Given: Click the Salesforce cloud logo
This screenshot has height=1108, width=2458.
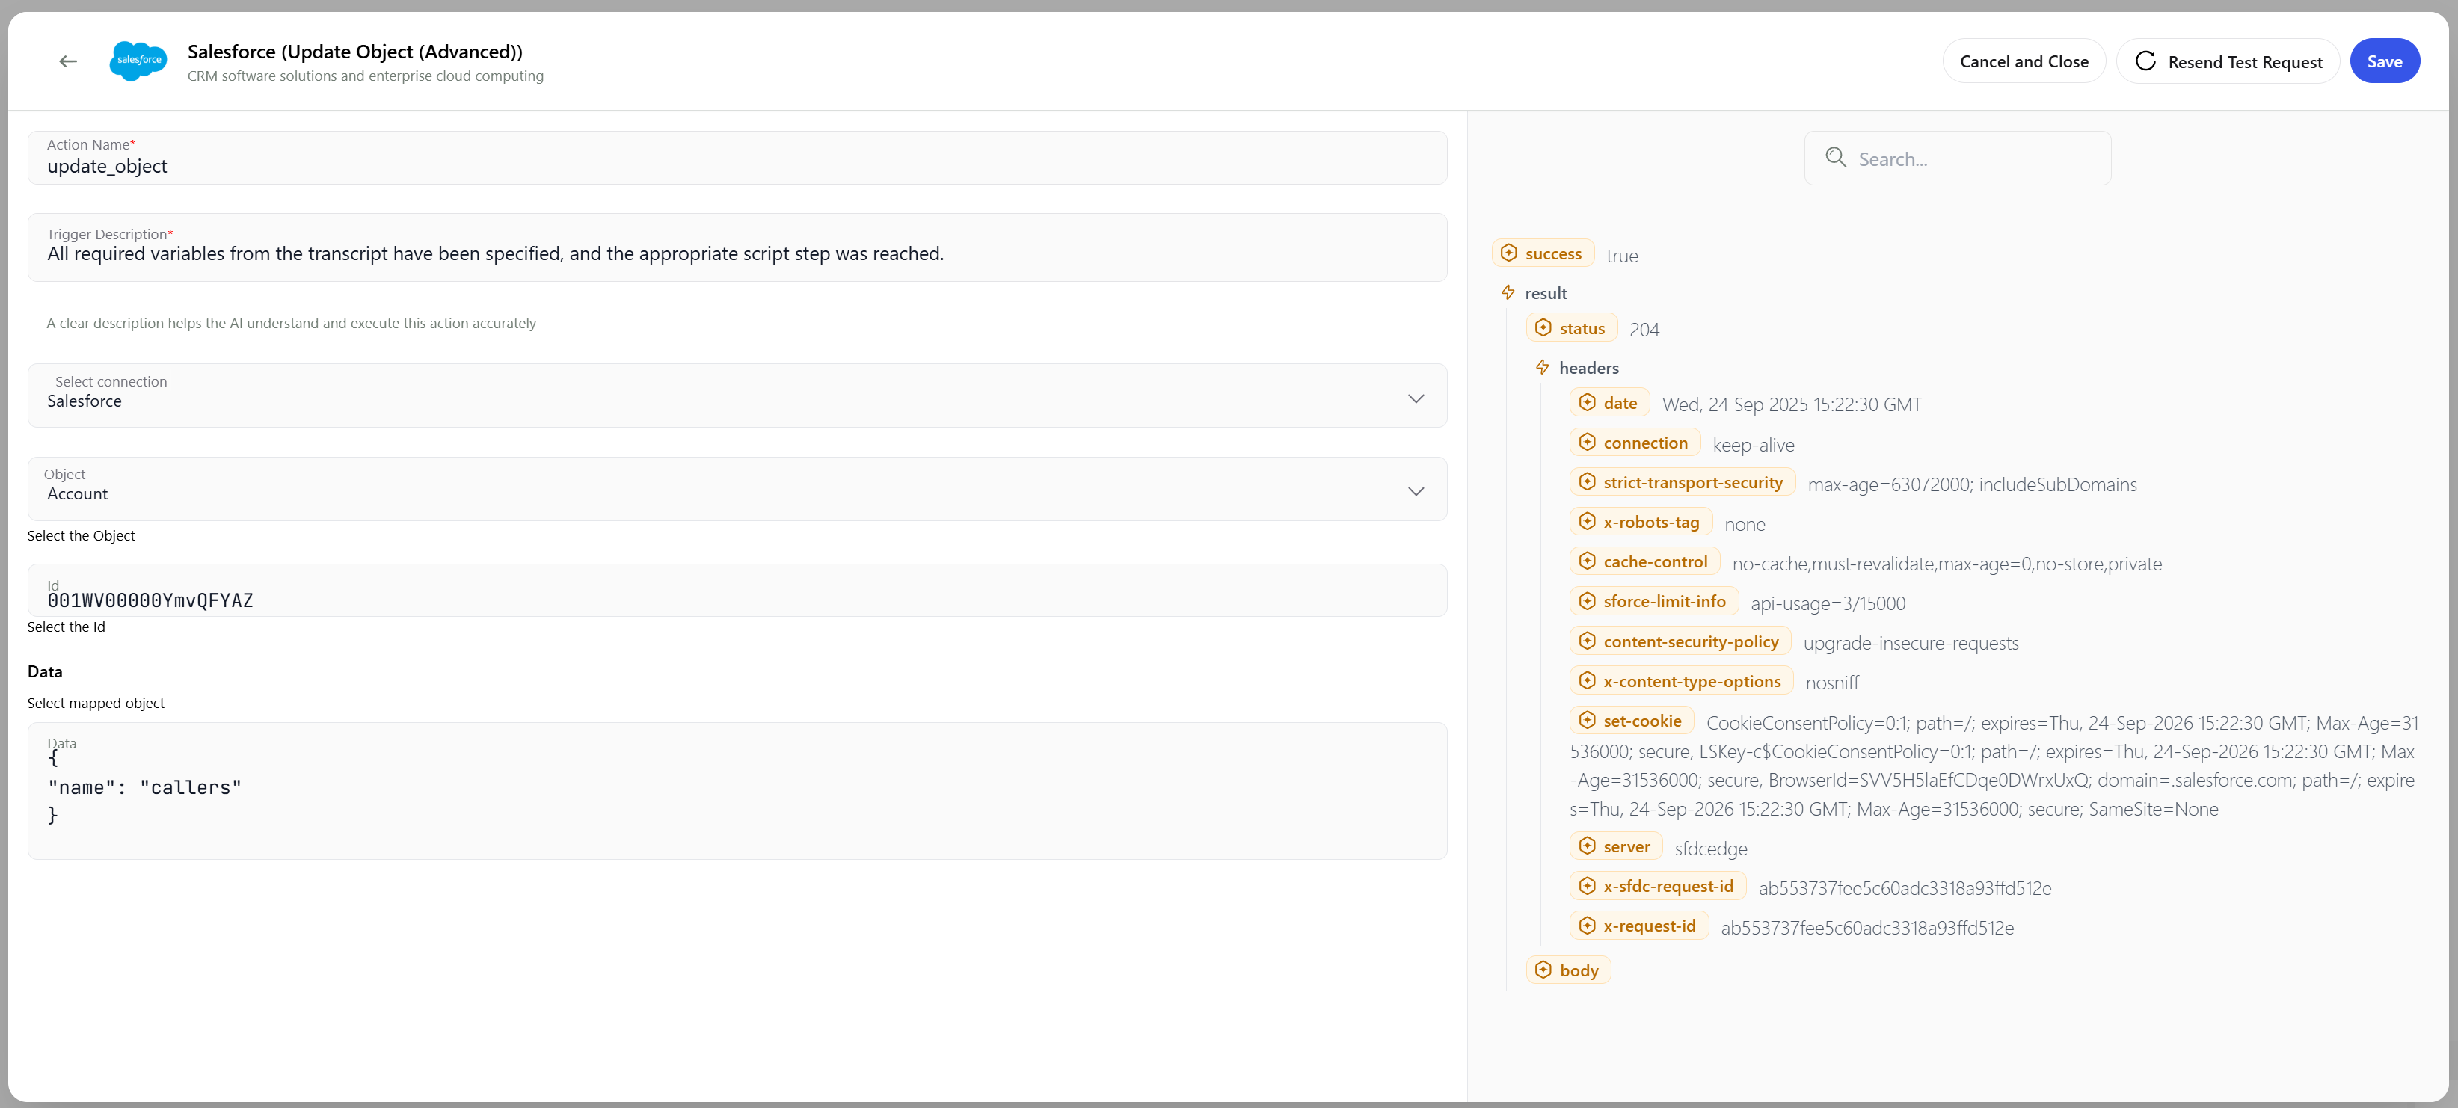Looking at the screenshot, I should pos(138,60).
